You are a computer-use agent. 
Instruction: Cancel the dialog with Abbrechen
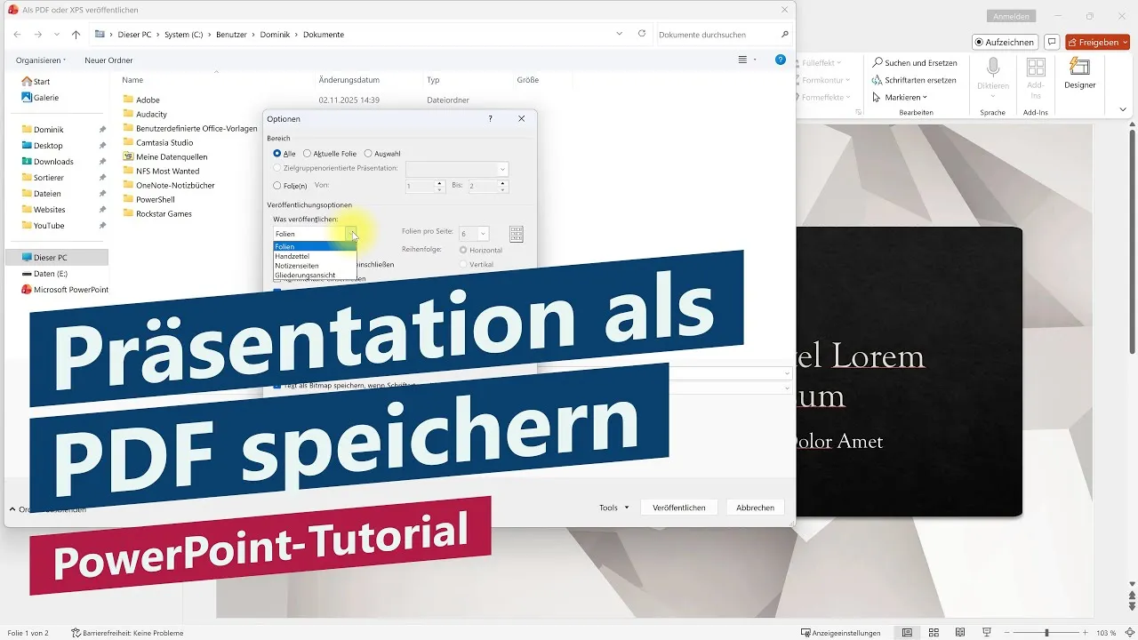[755, 507]
